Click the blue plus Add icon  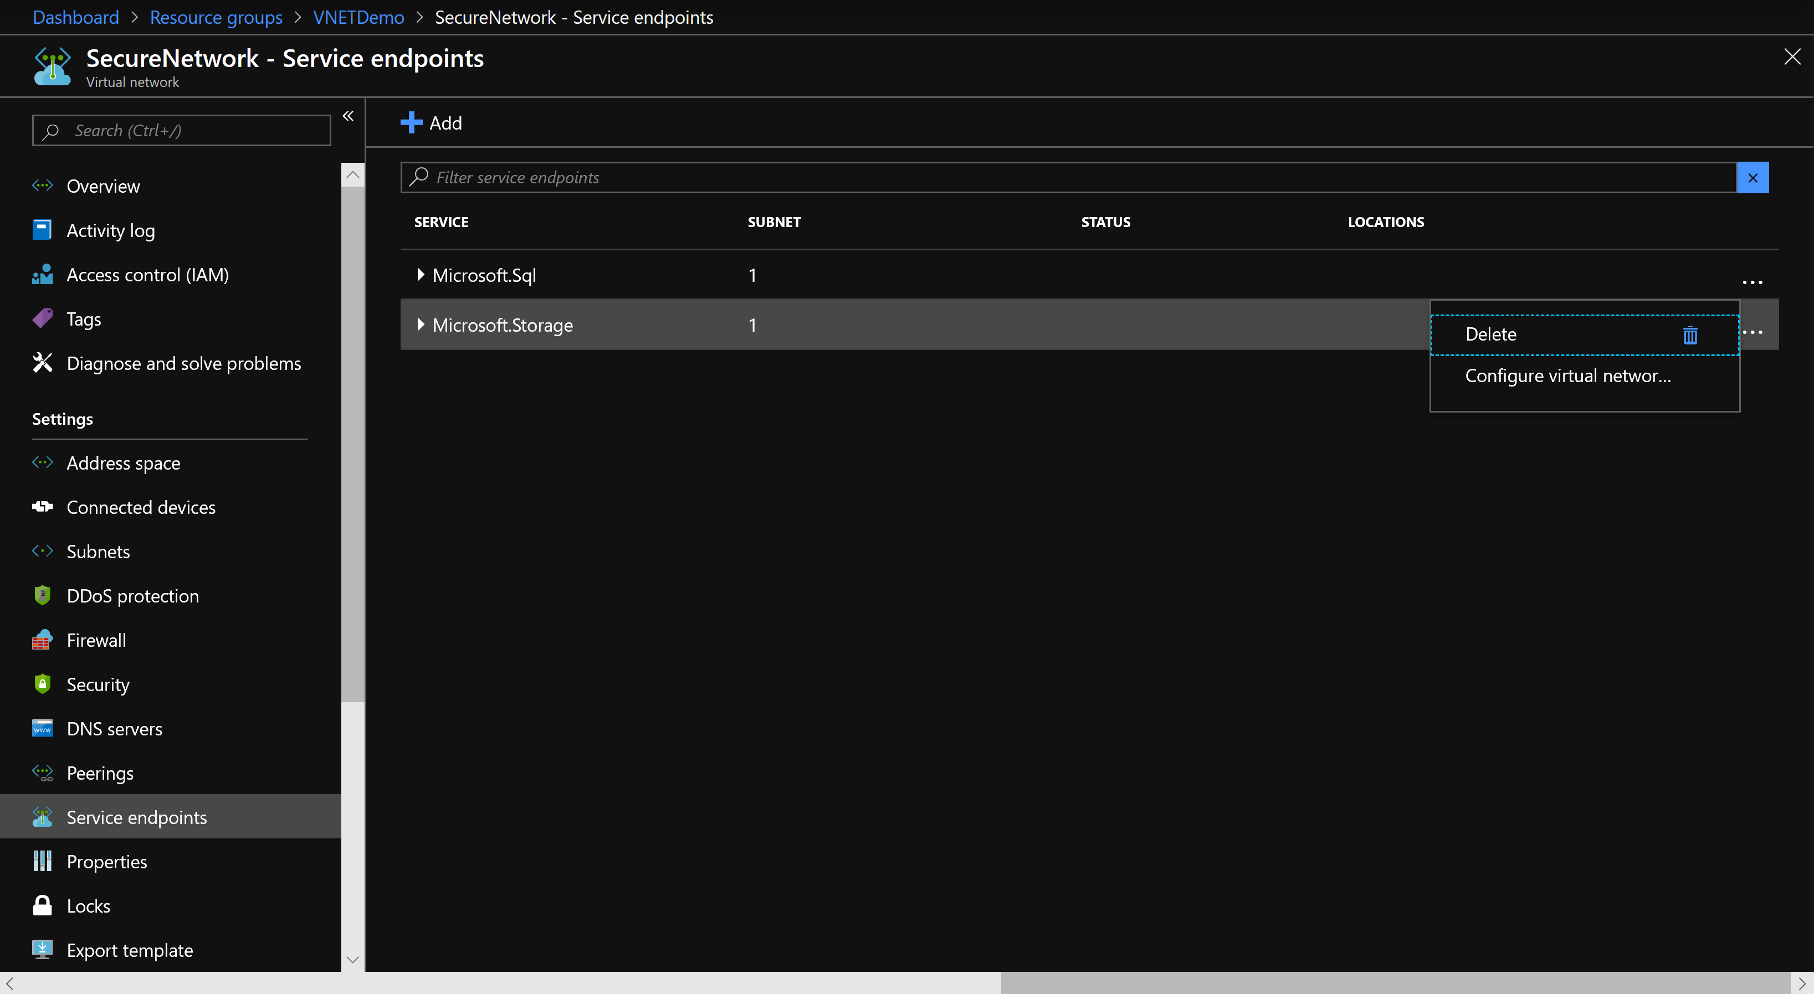[411, 122]
